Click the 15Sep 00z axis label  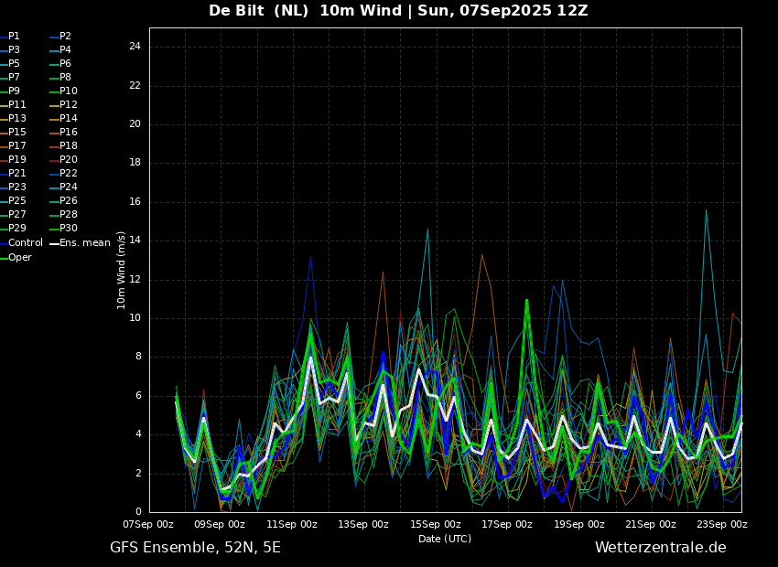(x=435, y=524)
